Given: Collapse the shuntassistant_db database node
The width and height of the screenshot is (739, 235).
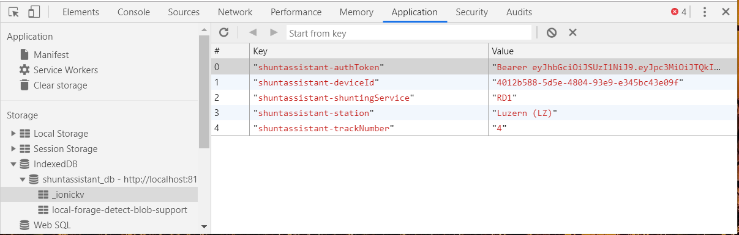Looking at the screenshot, I should (x=23, y=179).
